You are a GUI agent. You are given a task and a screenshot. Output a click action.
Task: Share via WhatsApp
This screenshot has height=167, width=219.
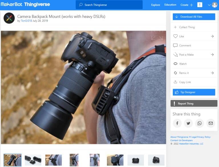(x=199, y=123)
